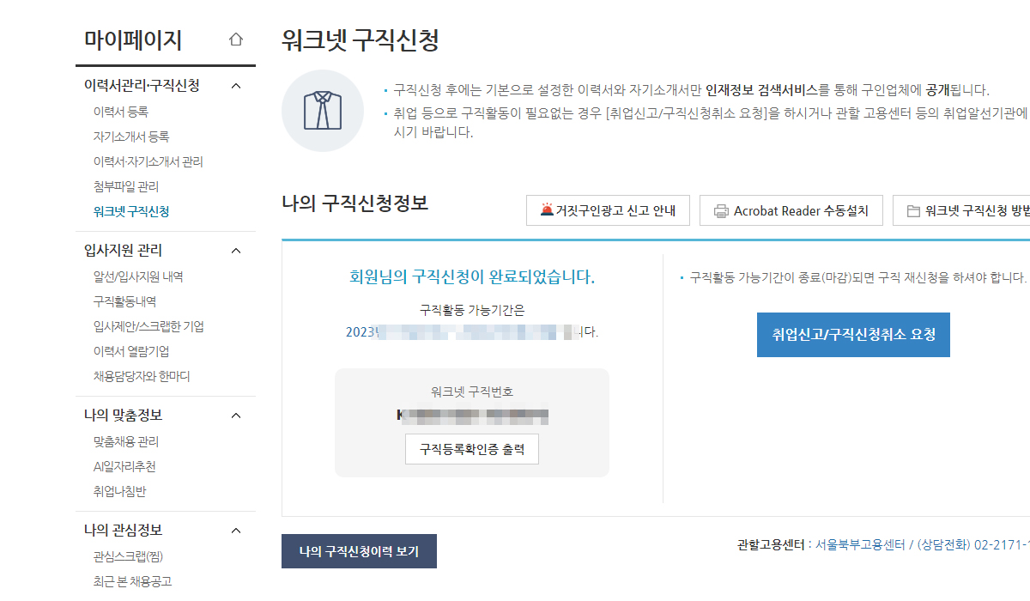Open 구직활동내역 in sidebar
The height and width of the screenshot is (601, 1030).
click(124, 301)
